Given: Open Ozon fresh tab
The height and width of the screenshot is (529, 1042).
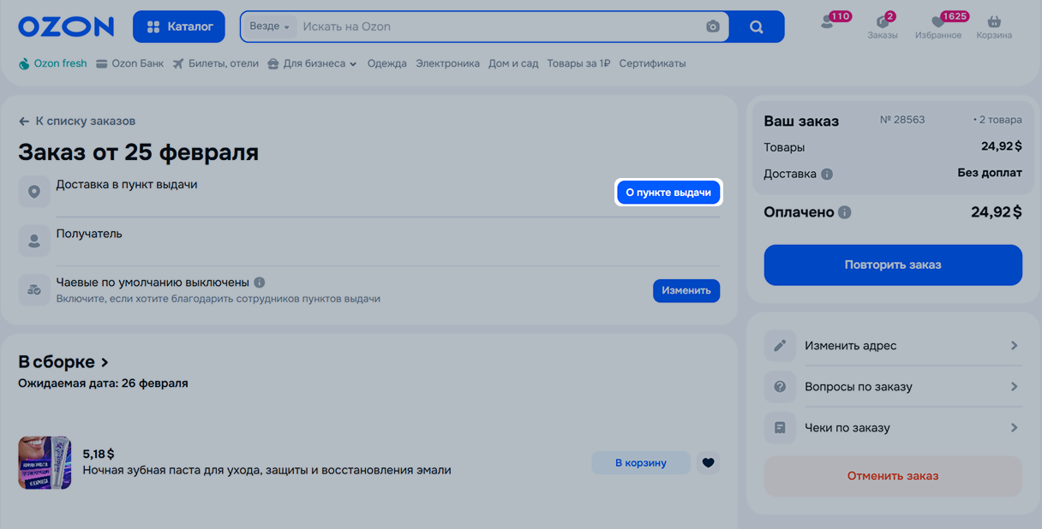Looking at the screenshot, I should click(52, 63).
